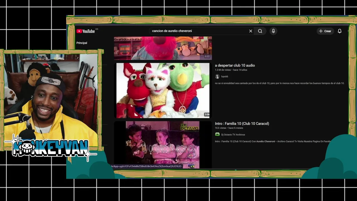
Task: Open the Dj Octavio TV Archivos channel link
Action: point(233,135)
